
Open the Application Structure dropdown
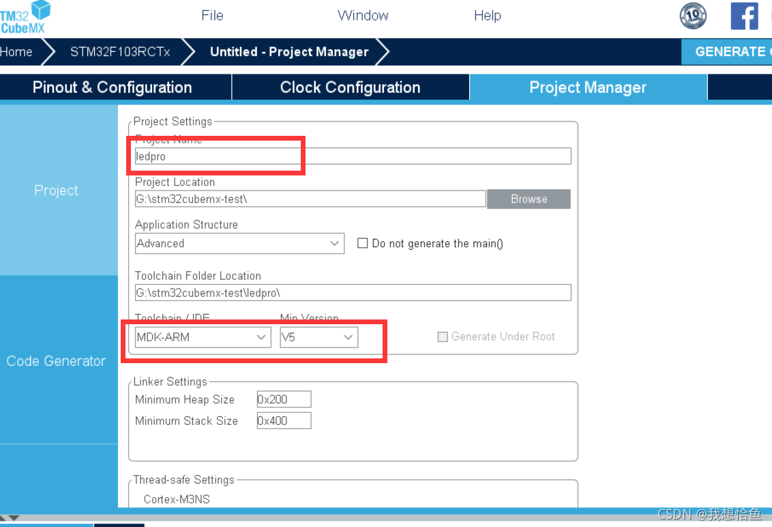click(x=239, y=244)
